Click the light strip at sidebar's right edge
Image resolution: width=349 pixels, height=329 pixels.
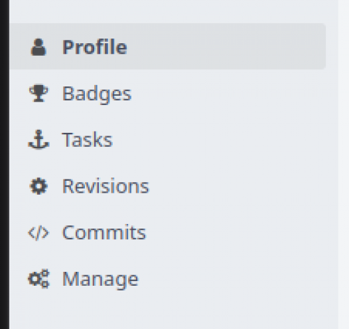tap(344, 165)
